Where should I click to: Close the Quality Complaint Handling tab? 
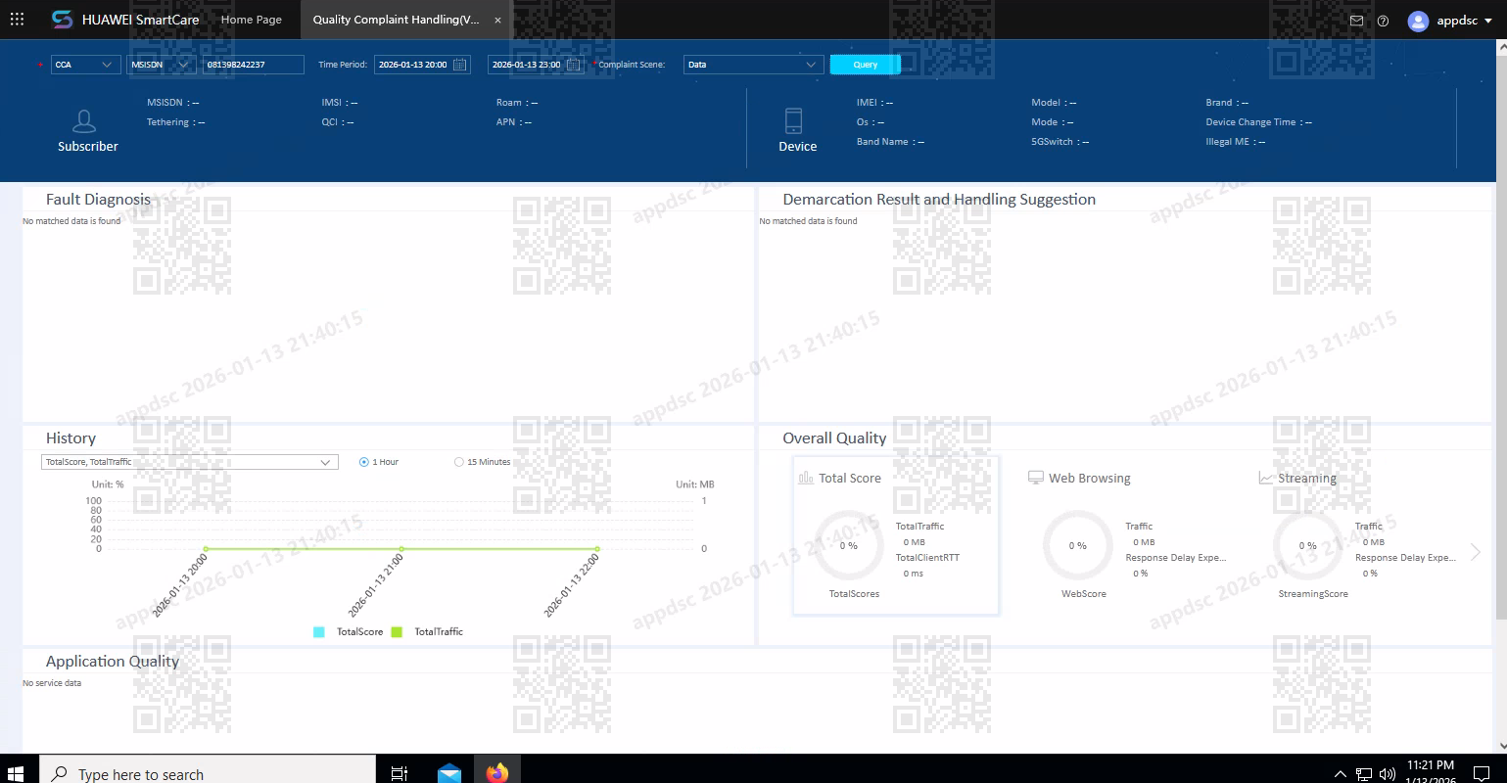click(x=497, y=21)
